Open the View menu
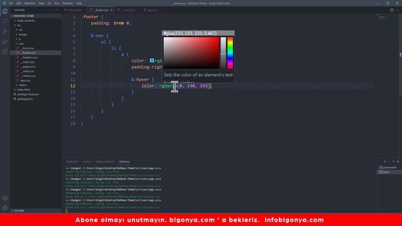Screen dimensions: 402x226 click(x=41, y=3)
